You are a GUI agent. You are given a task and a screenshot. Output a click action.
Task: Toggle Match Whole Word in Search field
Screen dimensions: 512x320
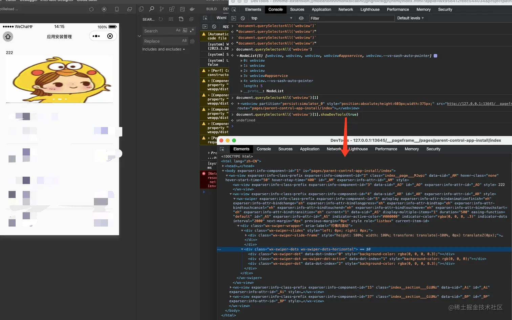(185, 30)
